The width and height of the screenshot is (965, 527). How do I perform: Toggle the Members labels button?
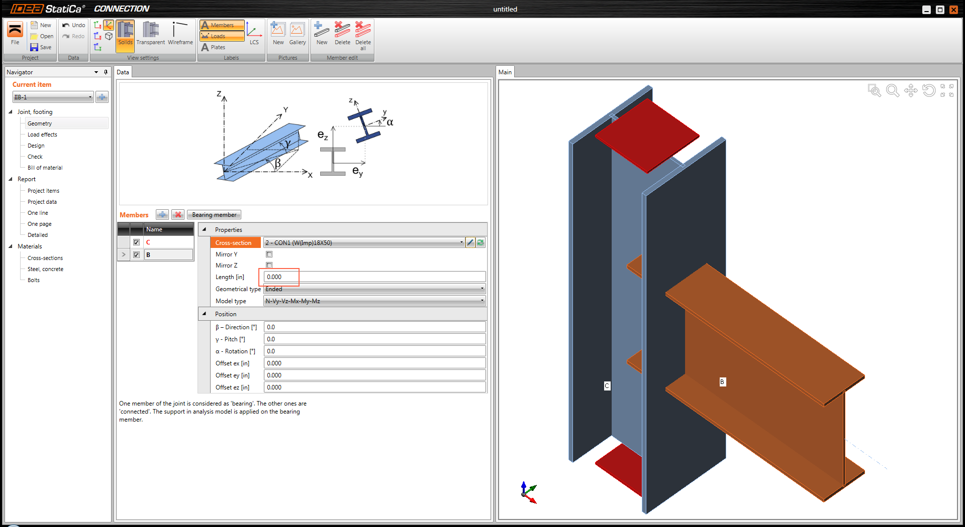(222, 25)
